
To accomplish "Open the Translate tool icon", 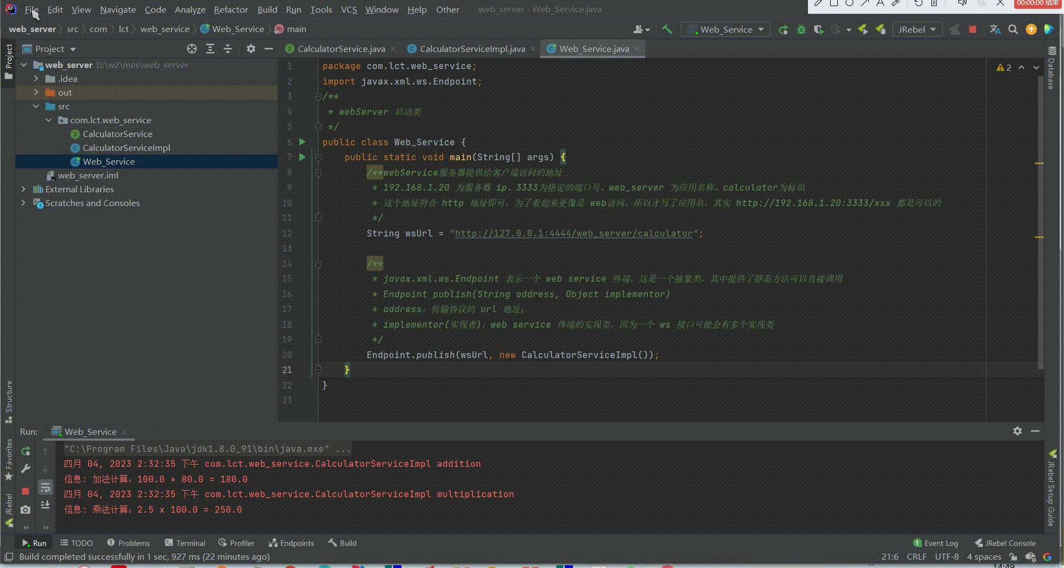I will click(x=995, y=30).
